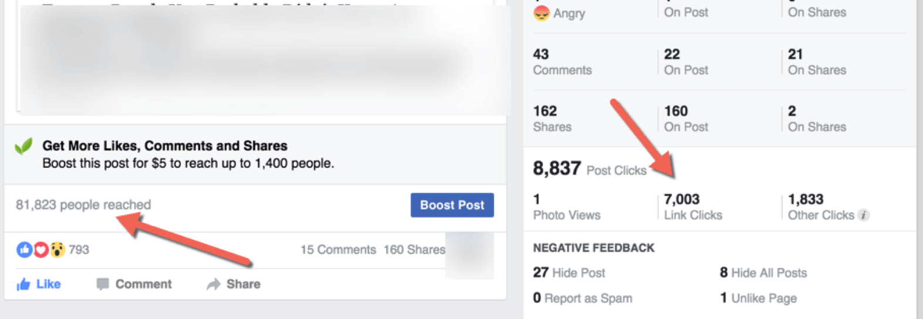The image size is (923, 319).
Task: Click the blurred profile thumbnail
Action: click(x=469, y=255)
